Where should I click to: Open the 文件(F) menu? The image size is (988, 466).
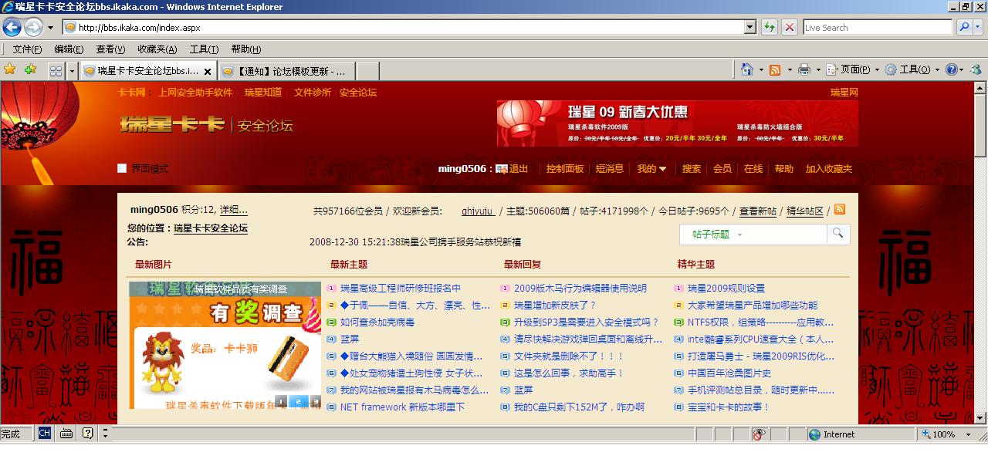click(27, 49)
